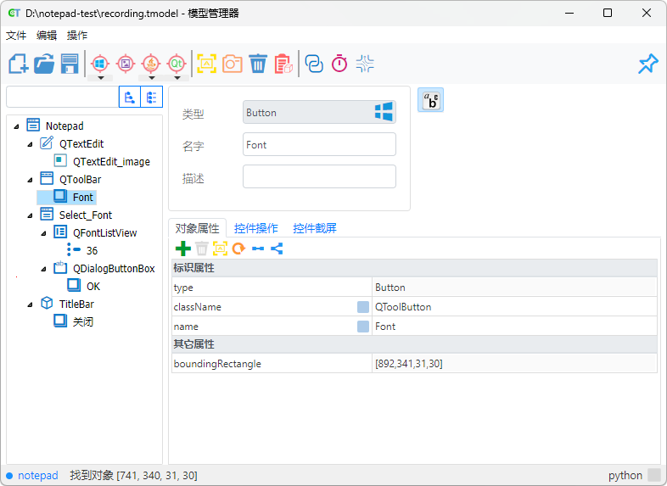667x486 pixels.
Task: Collapse the Select_Font tree node
Action: 31,215
